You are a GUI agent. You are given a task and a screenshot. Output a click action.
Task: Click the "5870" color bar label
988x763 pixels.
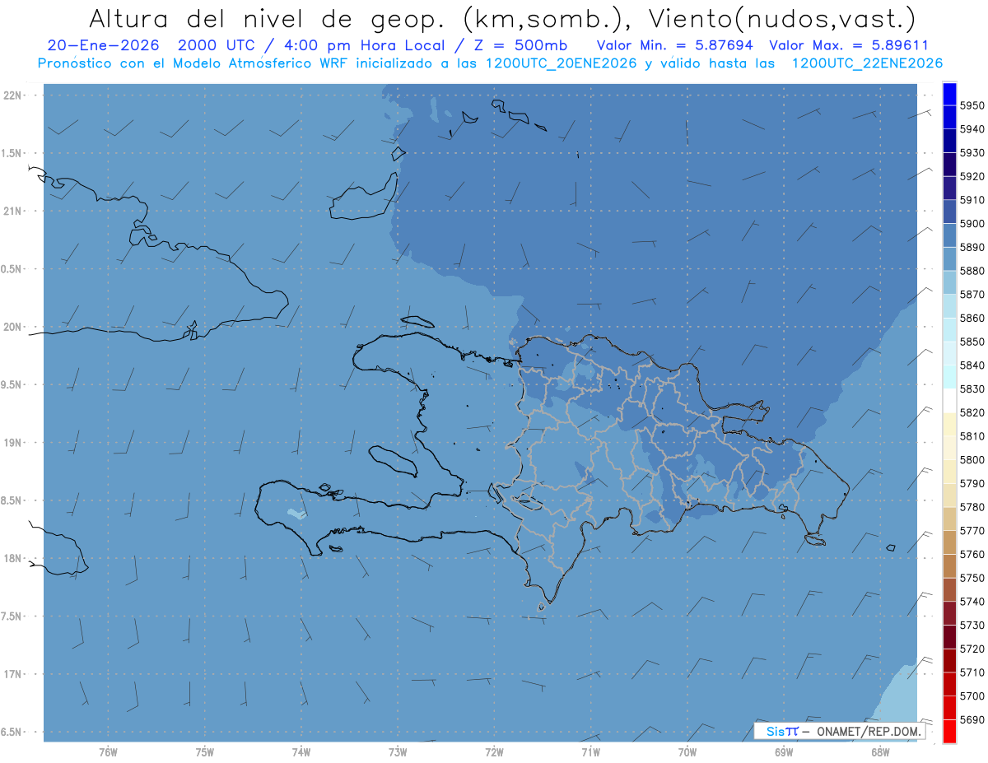pos(972,294)
